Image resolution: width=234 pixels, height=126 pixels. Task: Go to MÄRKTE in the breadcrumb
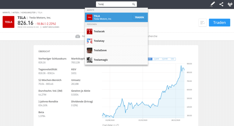pyautogui.click(x=6, y=13)
